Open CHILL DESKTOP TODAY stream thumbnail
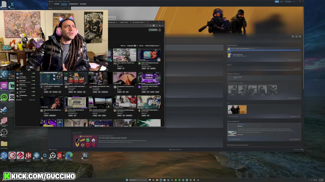 [125, 55]
